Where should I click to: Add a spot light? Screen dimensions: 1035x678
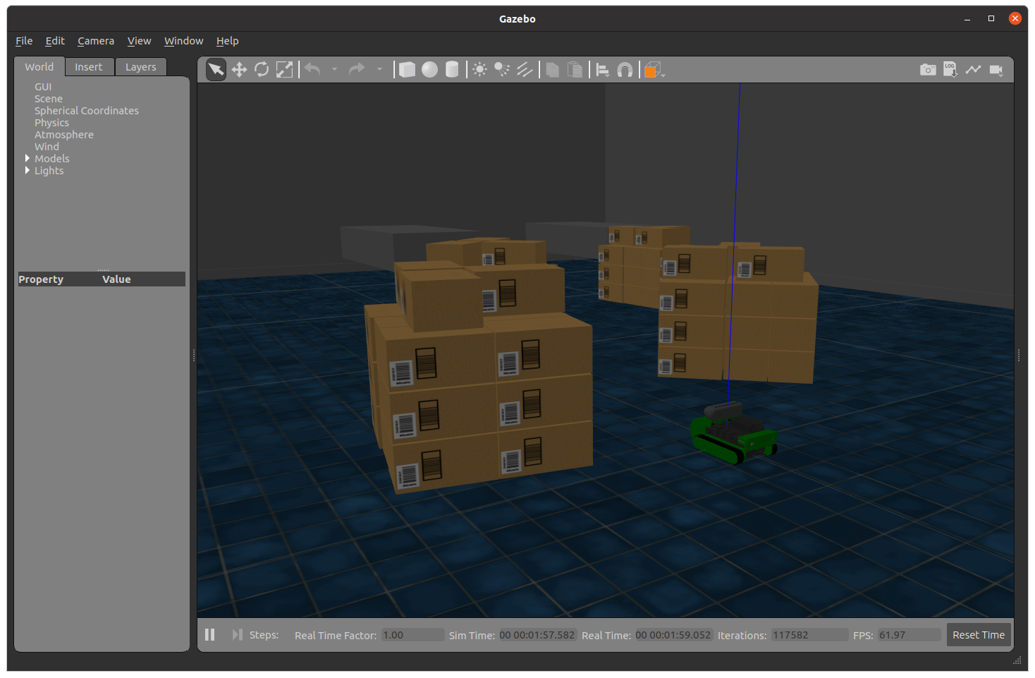[x=502, y=69]
